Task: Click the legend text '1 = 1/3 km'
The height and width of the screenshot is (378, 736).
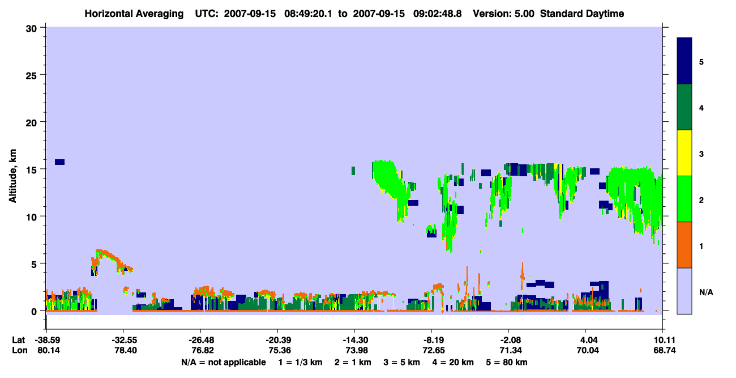Action: (x=301, y=362)
